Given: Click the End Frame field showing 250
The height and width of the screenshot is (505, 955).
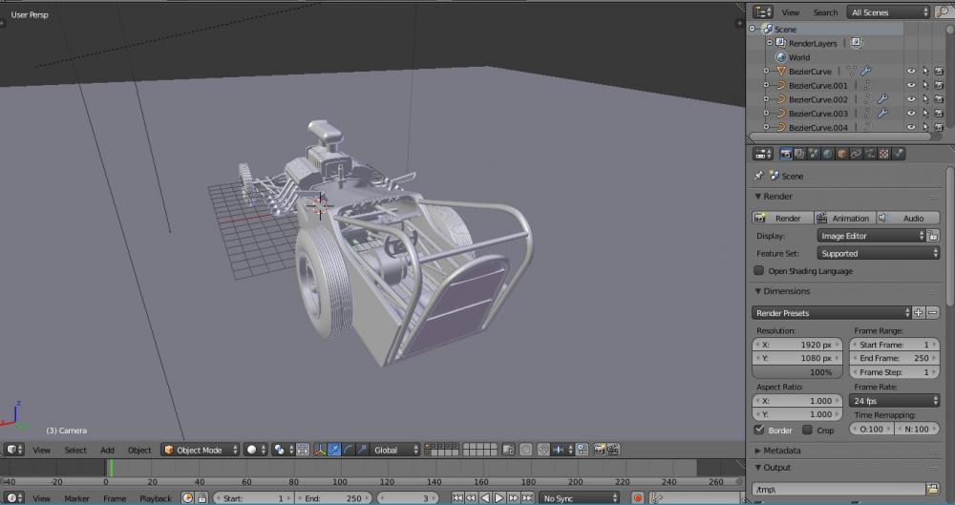Looking at the screenshot, I should pyautogui.click(x=894, y=358).
